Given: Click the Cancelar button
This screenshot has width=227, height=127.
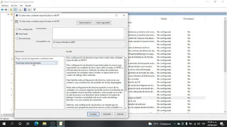Looking at the screenshot, I should coord(107,114).
